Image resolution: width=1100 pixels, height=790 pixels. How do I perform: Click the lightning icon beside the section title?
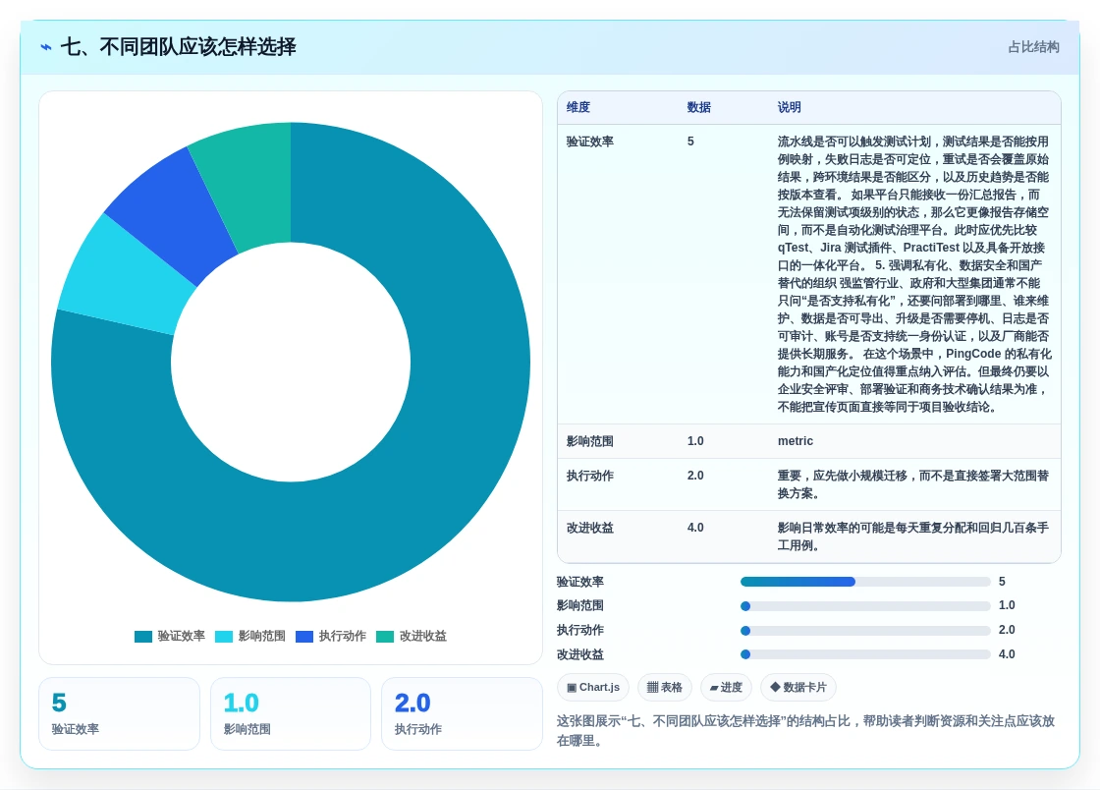(x=46, y=47)
